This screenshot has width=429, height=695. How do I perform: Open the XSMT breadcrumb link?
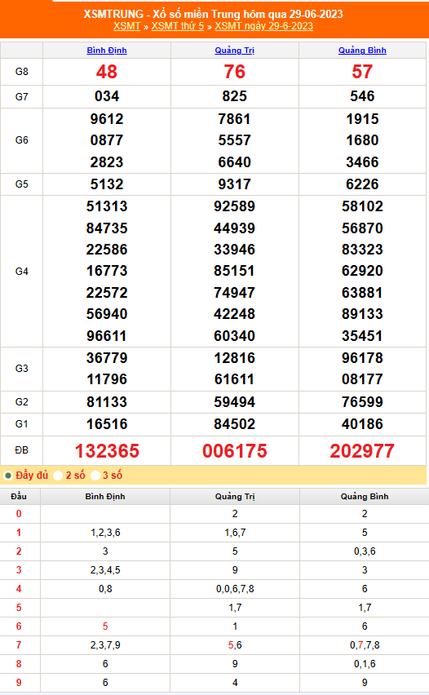(x=126, y=26)
